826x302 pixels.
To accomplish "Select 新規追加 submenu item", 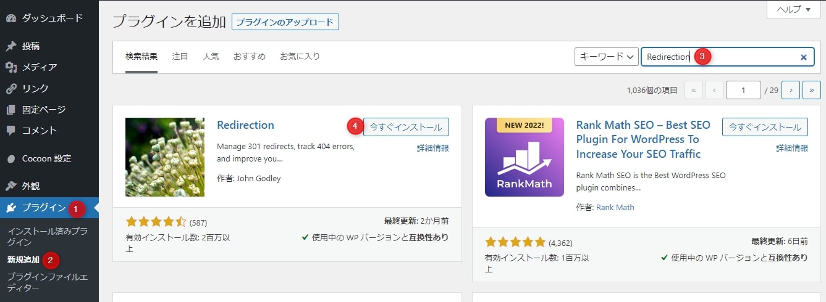I will 23,259.
